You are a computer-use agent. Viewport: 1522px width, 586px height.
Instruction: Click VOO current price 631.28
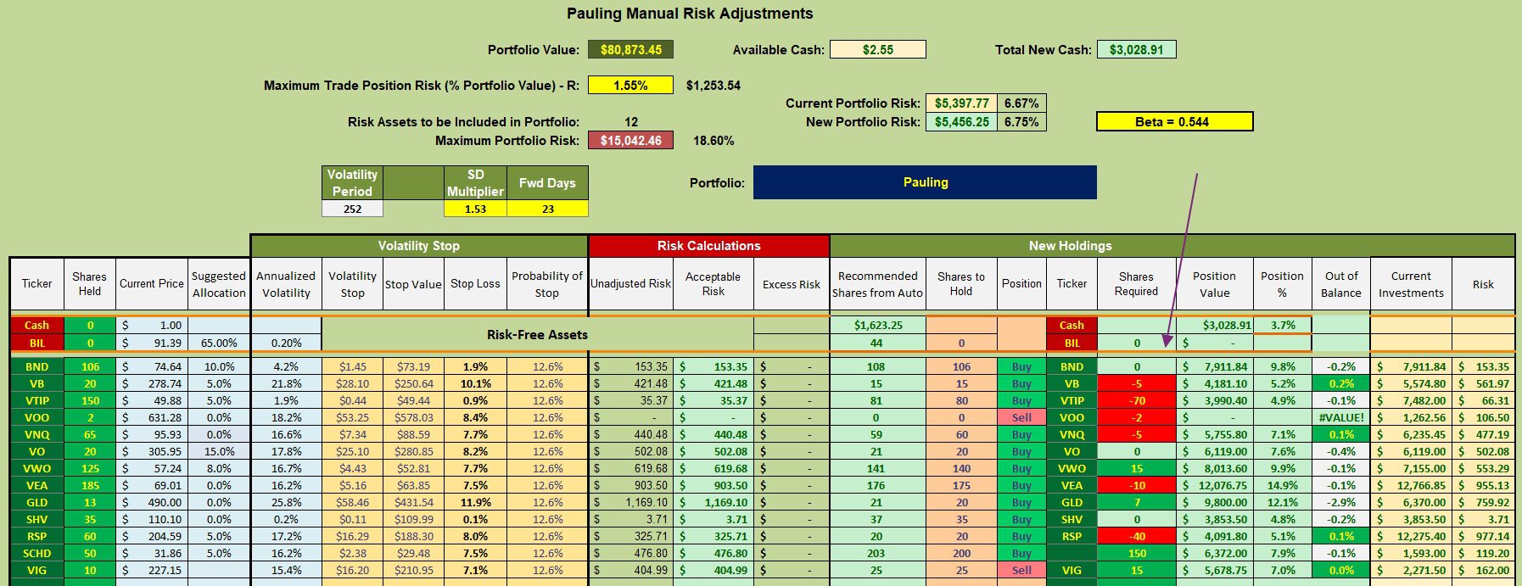pos(152,418)
